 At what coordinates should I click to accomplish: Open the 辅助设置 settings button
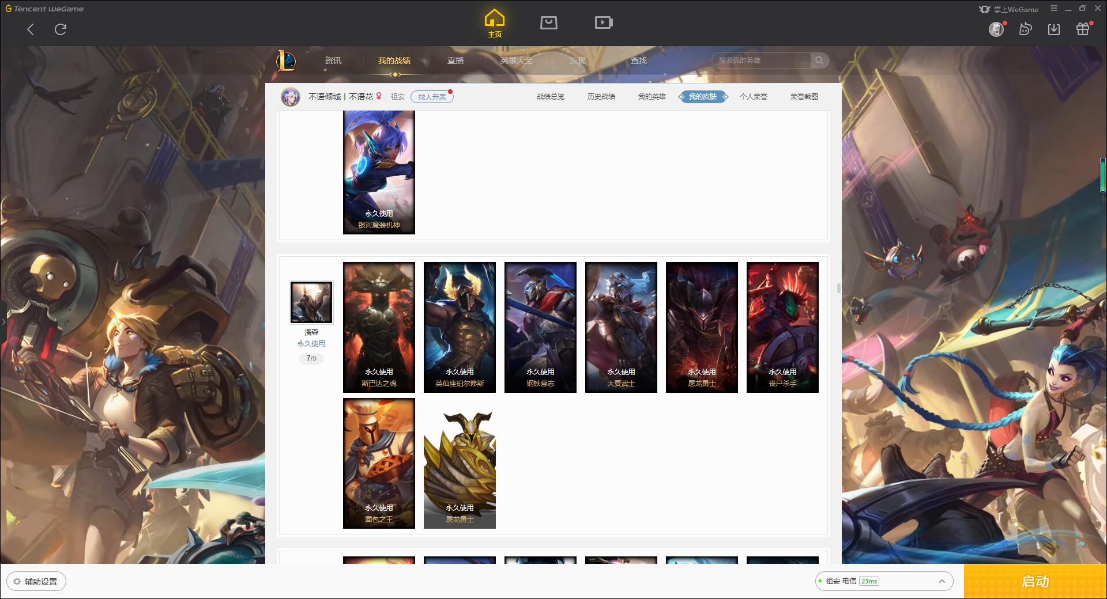pos(36,582)
